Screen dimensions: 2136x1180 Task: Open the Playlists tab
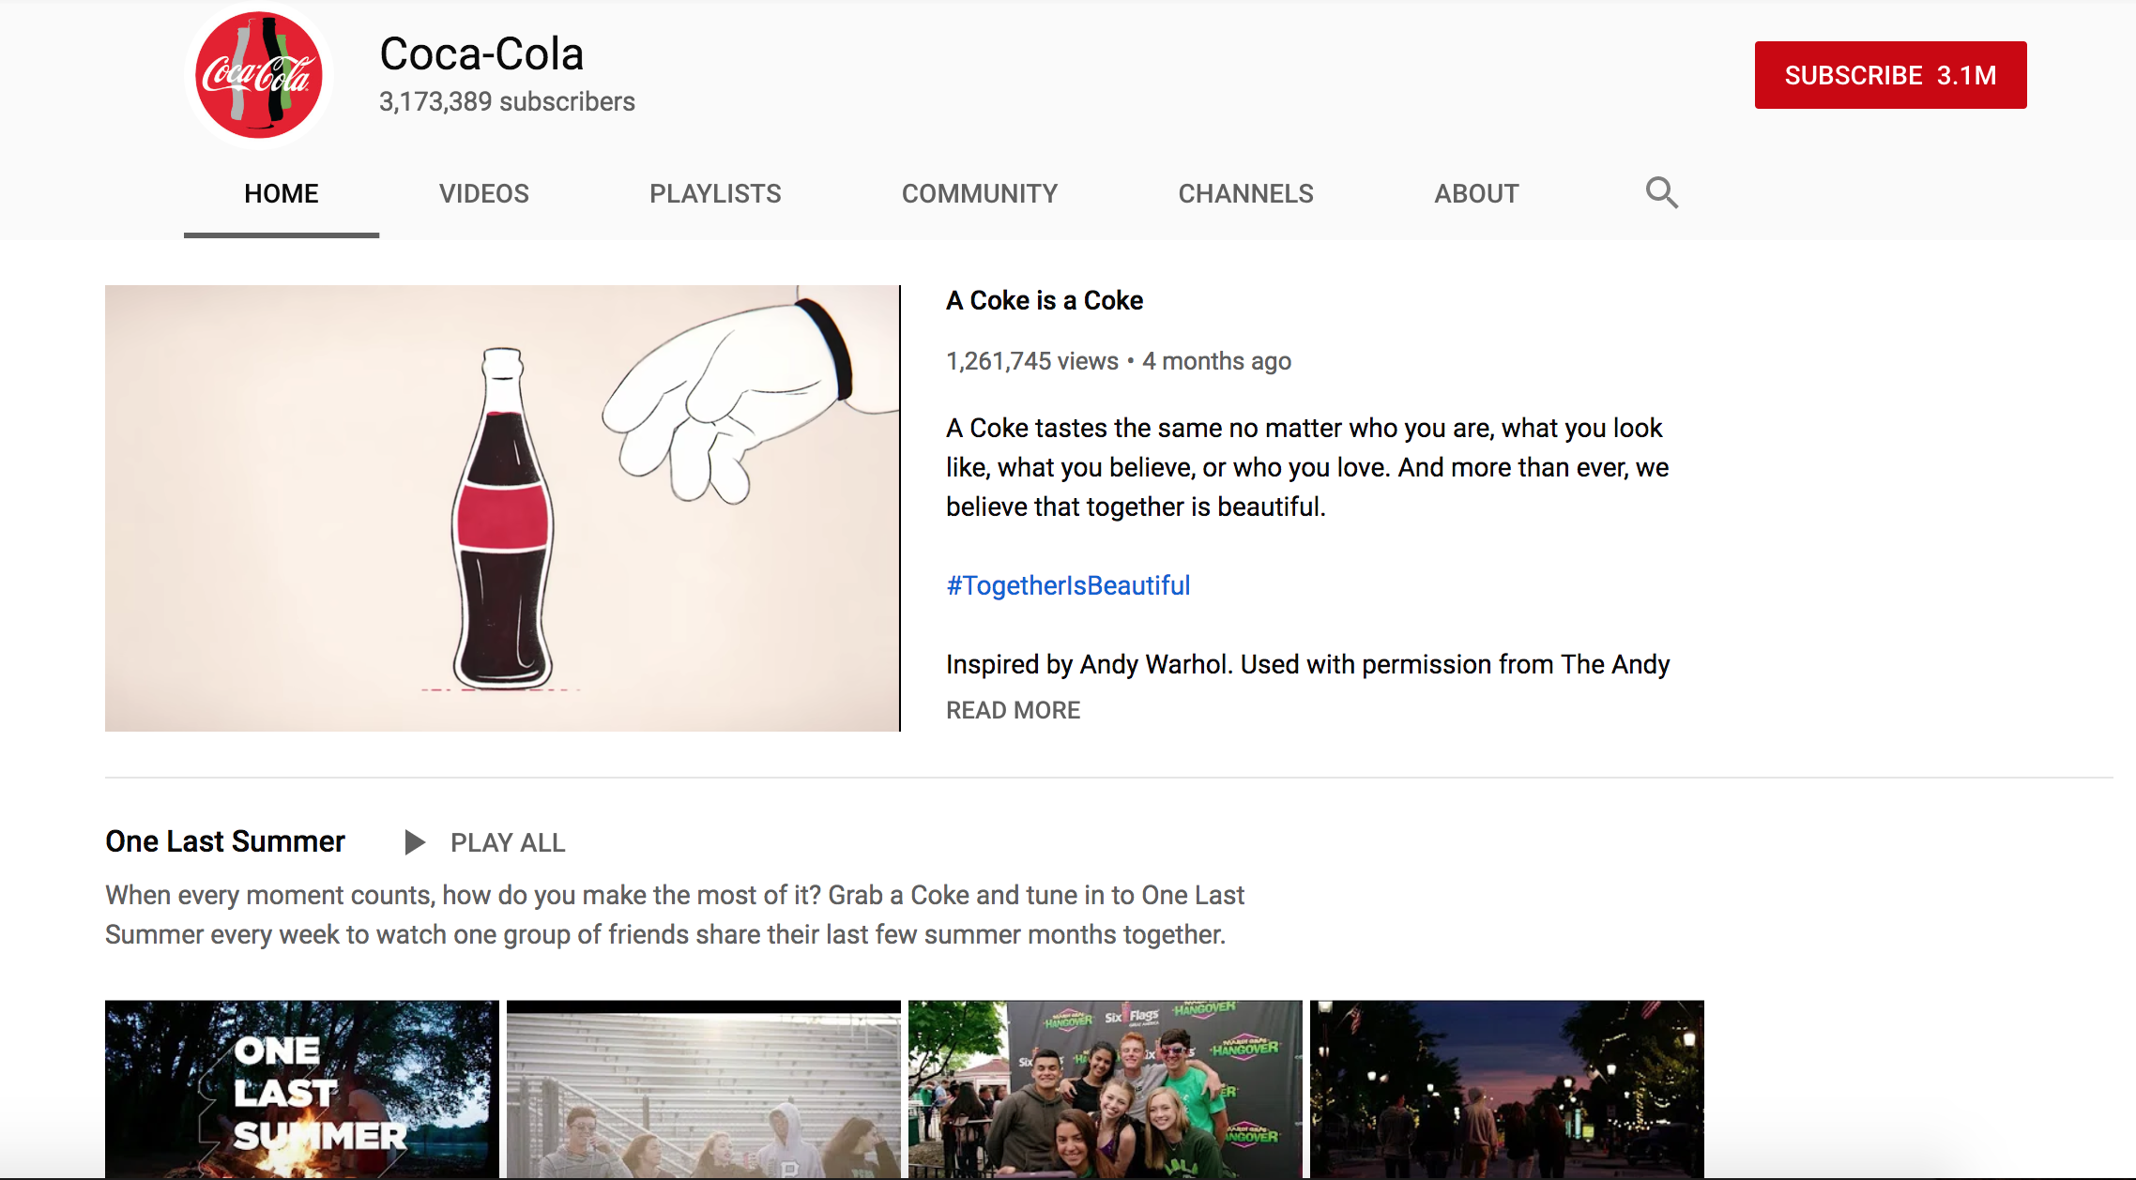715,193
